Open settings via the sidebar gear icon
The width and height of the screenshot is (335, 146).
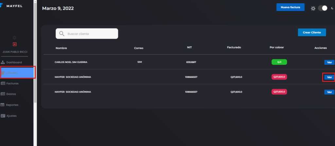point(14,38)
